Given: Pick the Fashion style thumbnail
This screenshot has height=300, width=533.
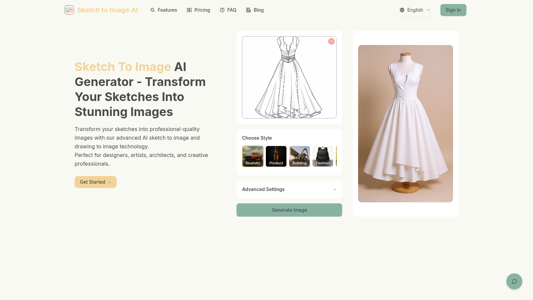Looking at the screenshot, I should (323, 156).
